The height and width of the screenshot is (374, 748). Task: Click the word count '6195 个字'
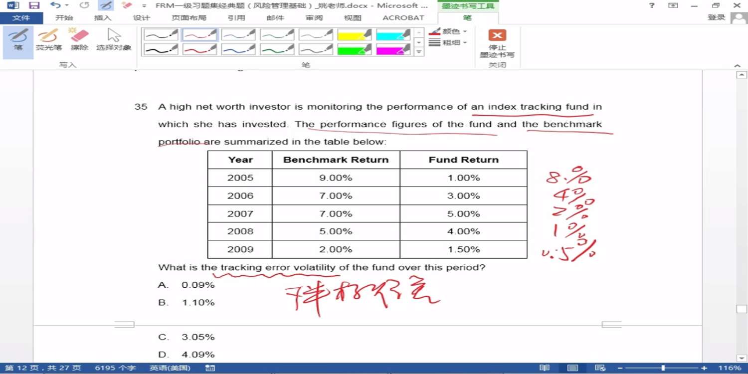pos(115,368)
